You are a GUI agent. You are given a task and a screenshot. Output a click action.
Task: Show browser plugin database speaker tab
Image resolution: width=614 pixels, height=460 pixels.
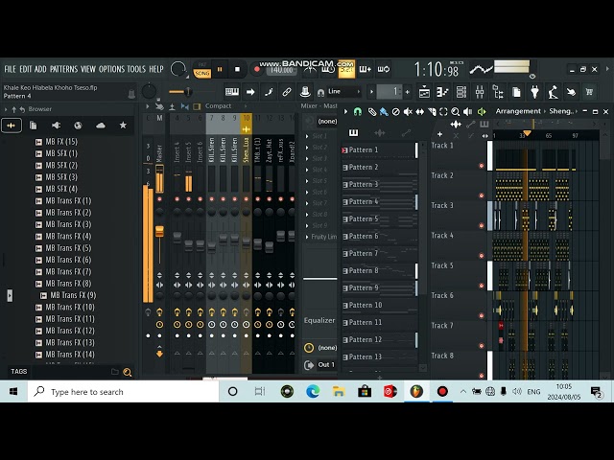[56, 126]
